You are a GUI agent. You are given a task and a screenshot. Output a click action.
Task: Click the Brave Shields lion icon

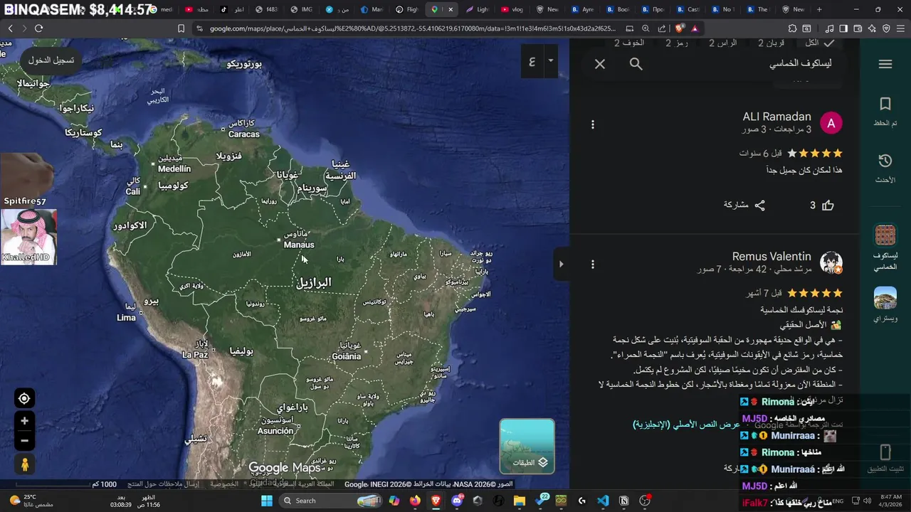coord(680,28)
